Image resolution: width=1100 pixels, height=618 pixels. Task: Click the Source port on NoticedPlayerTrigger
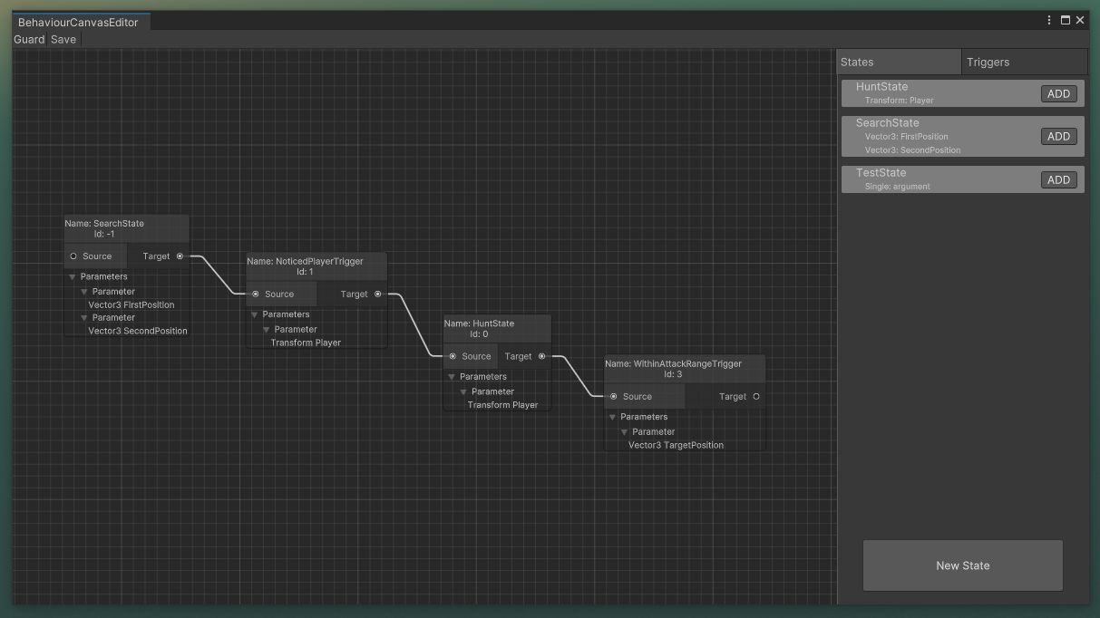point(257,294)
